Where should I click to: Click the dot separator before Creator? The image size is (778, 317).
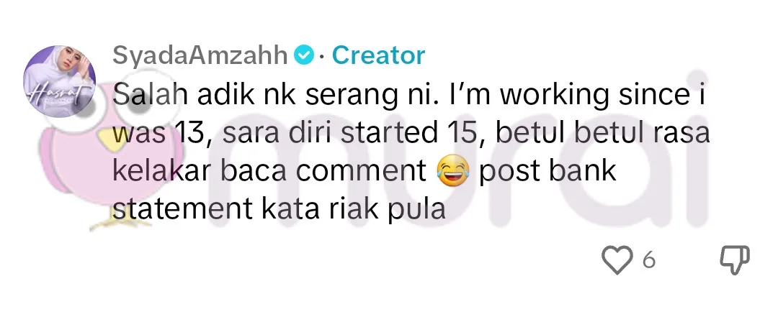click(322, 57)
